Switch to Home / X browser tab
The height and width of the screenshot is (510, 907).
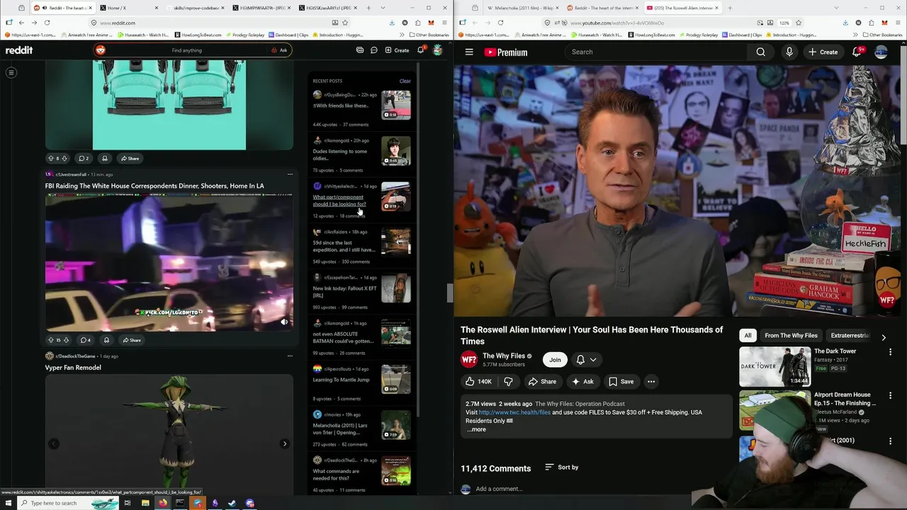coord(128,8)
